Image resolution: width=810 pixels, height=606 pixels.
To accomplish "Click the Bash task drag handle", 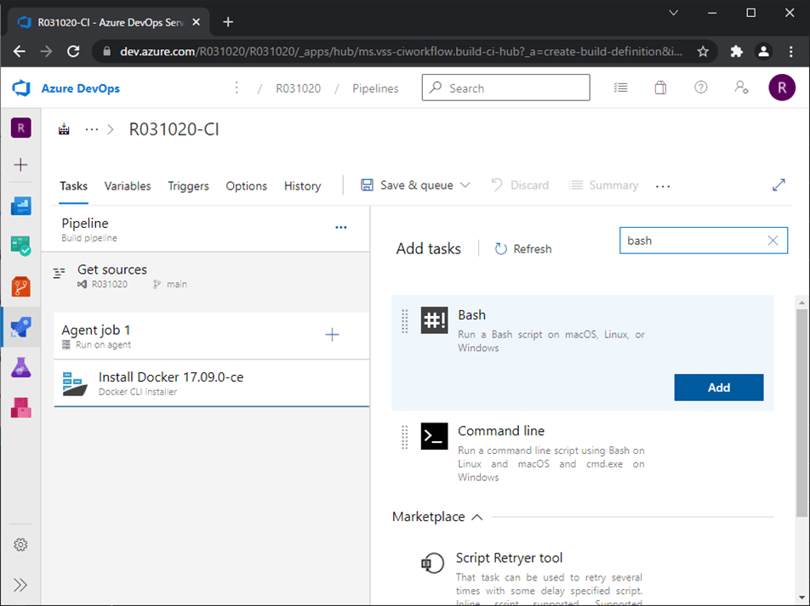I will pyautogui.click(x=405, y=321).
